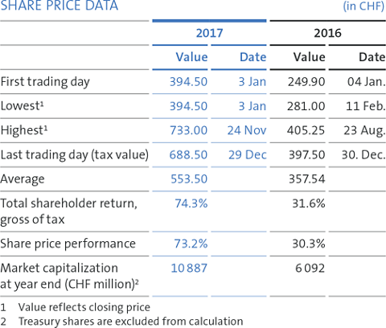Screen dimensions: 386x328
Task: Select the 2017 Date subheader
Action: click(253, 57)
